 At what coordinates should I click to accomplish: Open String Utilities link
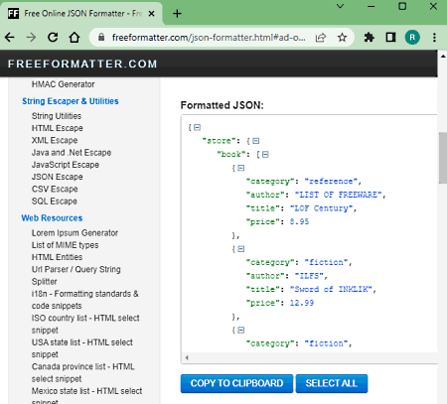pyautogui.click(x=57, y=116)
